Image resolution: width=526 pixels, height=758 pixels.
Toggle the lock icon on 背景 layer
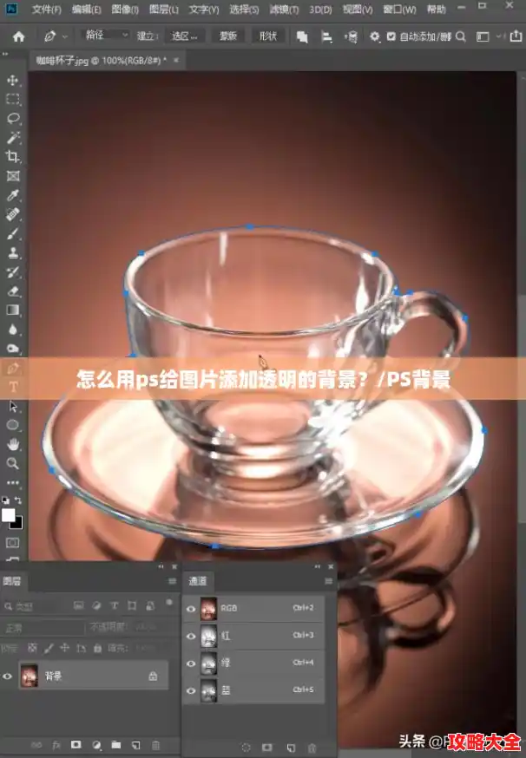click(x=153, y=676)
